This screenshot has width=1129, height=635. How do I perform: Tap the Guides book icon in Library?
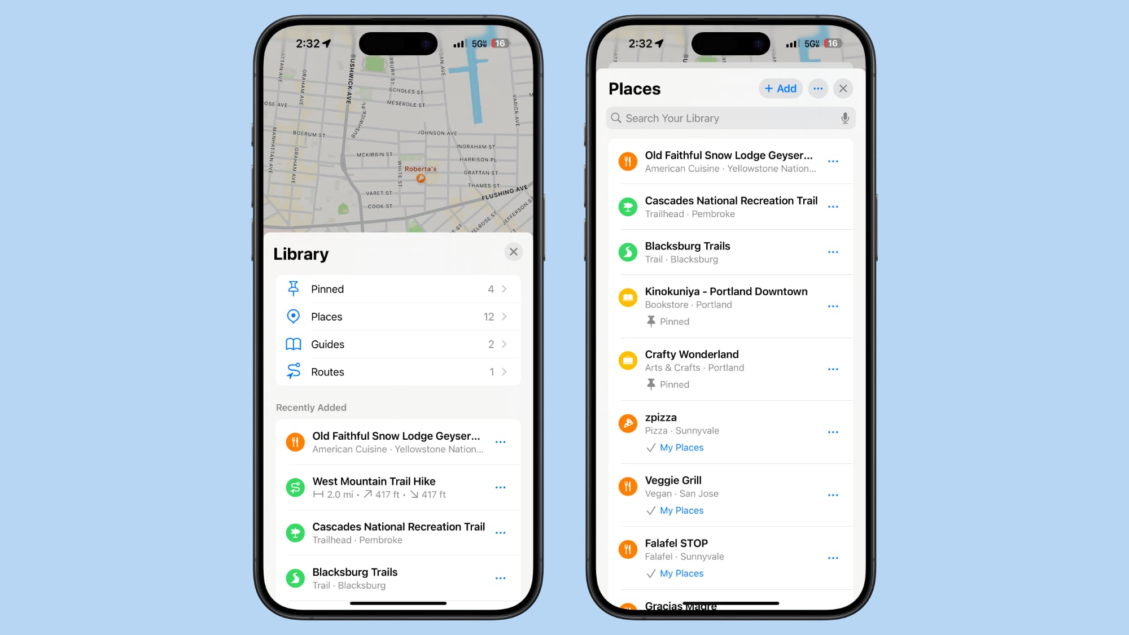point(294,344)
